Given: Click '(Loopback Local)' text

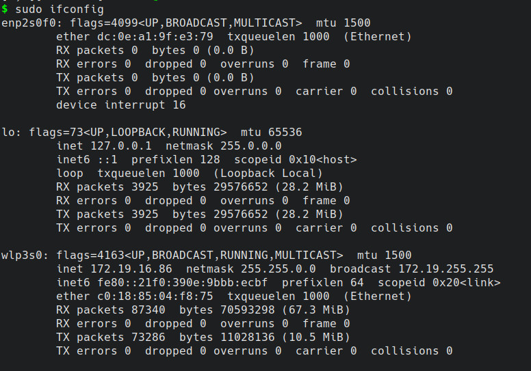Looking at the screenshot, I should [268, 173].
